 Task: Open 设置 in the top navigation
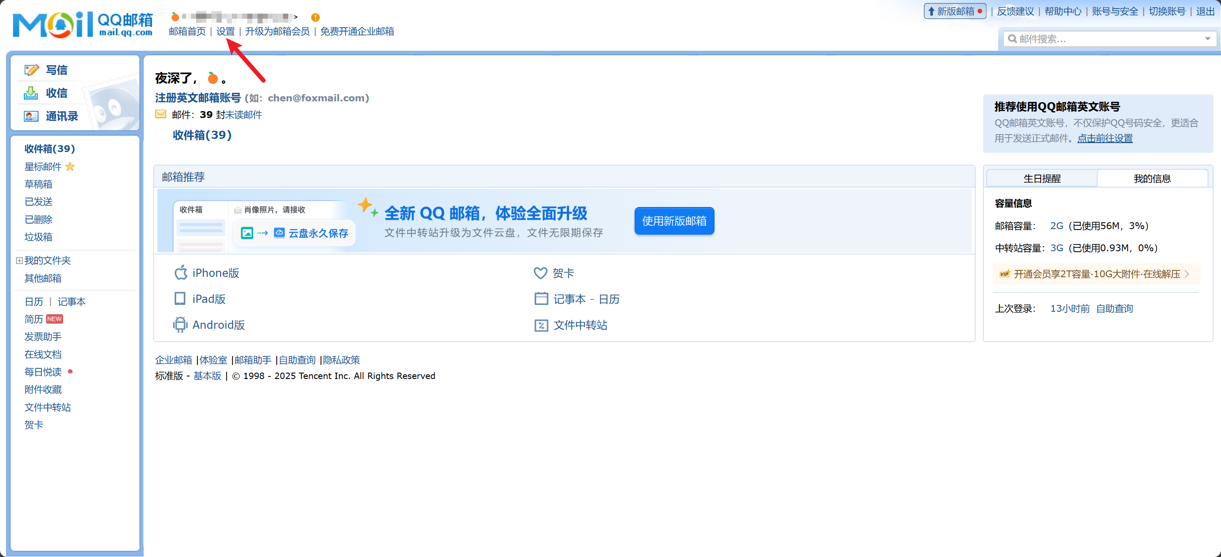[226, 31]
